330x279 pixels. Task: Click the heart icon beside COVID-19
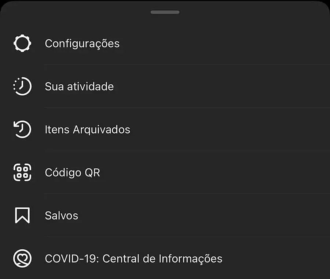pyautogui.click(x=22, y=258)
